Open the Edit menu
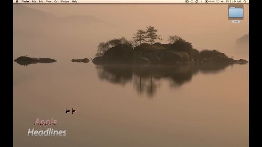262x147 pixels. point(41,2)
